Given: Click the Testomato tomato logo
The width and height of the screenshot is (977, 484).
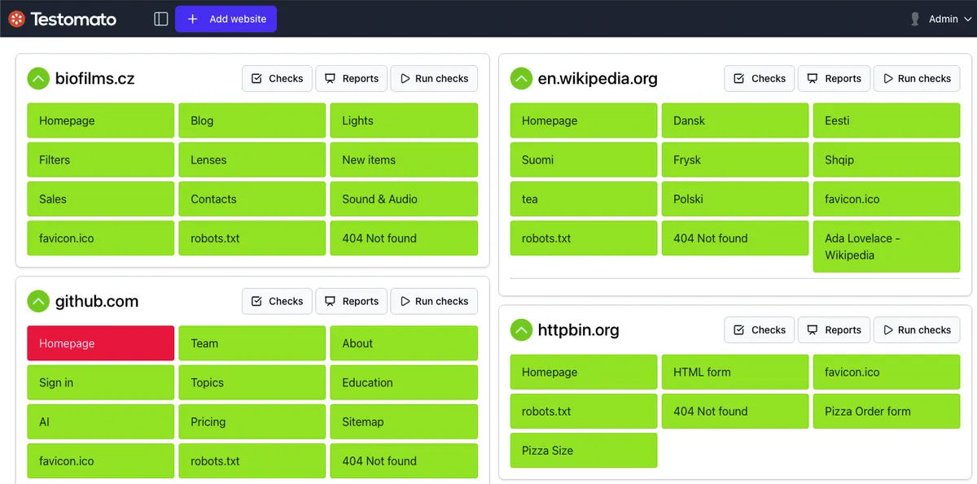Looking at the screenshot, I should 17,19.
